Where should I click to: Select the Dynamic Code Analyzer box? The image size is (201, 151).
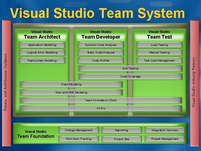tap(101, 45)
